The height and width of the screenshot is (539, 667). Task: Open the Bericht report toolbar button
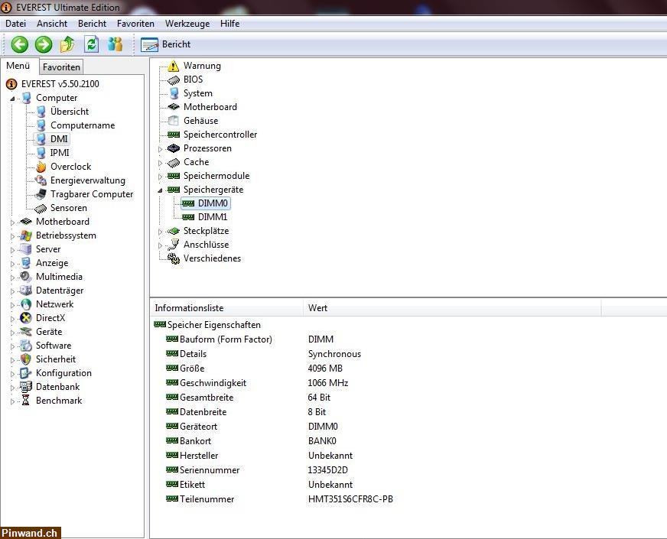pyautogui.click(x=166, y=44)
